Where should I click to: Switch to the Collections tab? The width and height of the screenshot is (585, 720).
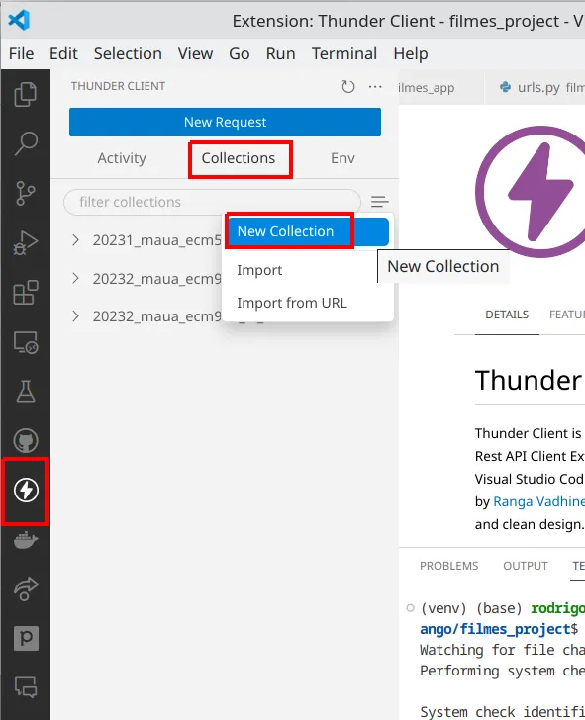238,158
